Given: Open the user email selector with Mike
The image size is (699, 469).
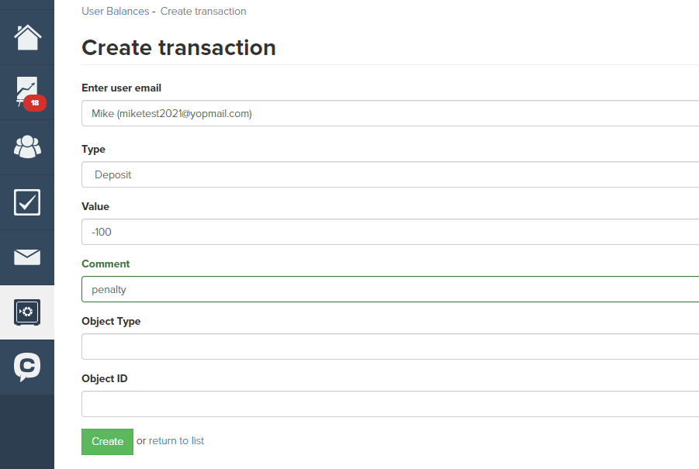Looking at the screenshot, I should click(x=390, y=113).
